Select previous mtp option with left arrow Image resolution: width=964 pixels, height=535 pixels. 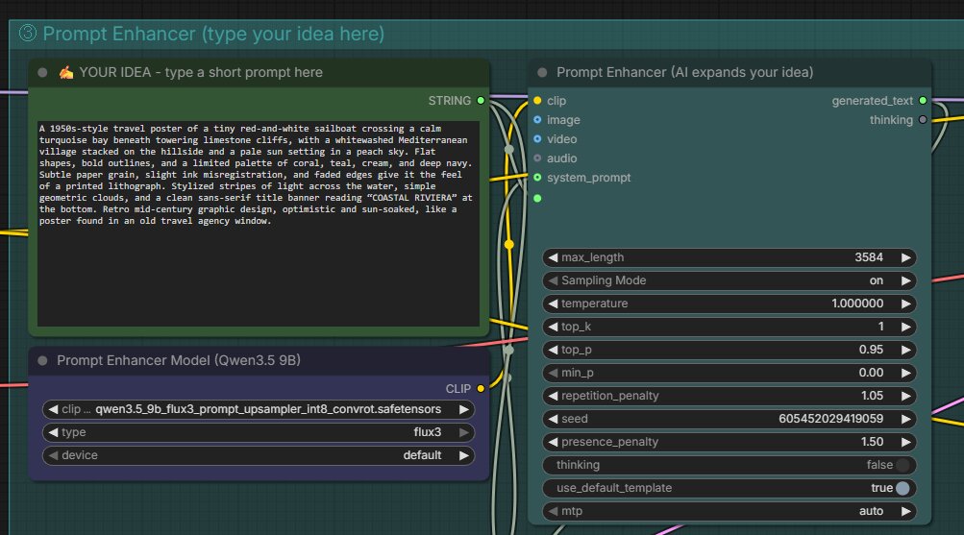pyautogui.click(x=553, y=511)
